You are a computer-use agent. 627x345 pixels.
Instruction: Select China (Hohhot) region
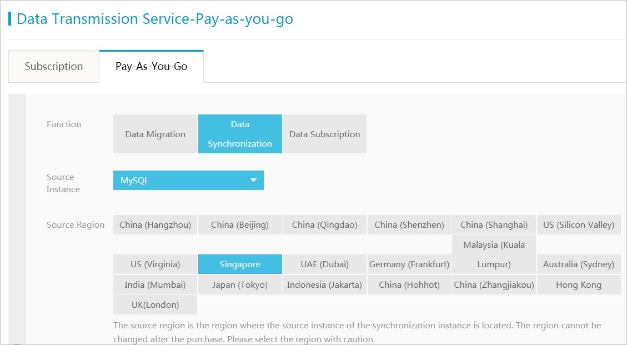[x=409, y=285]
